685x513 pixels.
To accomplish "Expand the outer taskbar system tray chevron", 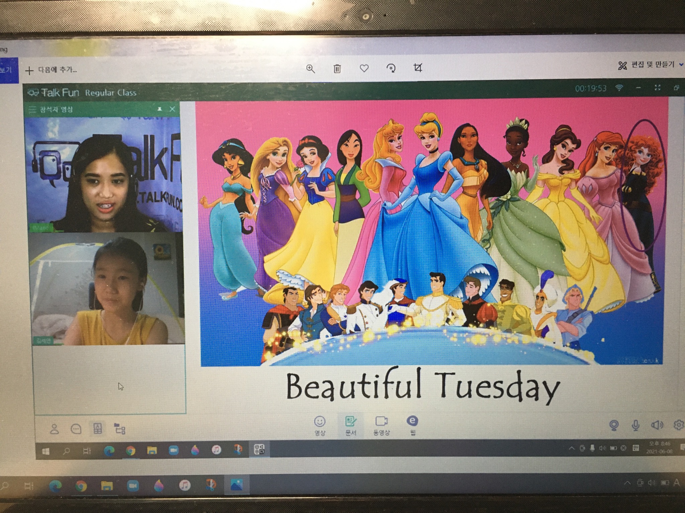I will 627,483.
